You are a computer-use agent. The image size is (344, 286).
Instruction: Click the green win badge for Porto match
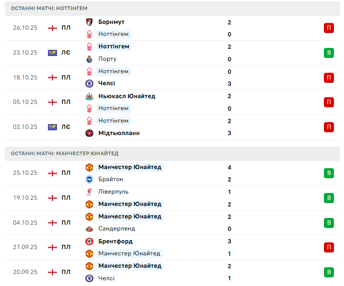click(x=329, y=53)
